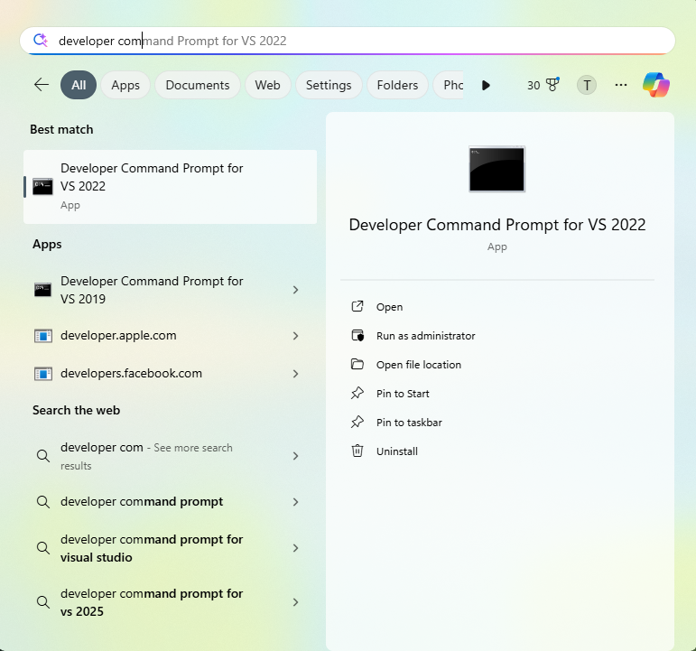The image size is (696, 651).
Task: Click Pin to taskbar option
Action: point(409,423)
